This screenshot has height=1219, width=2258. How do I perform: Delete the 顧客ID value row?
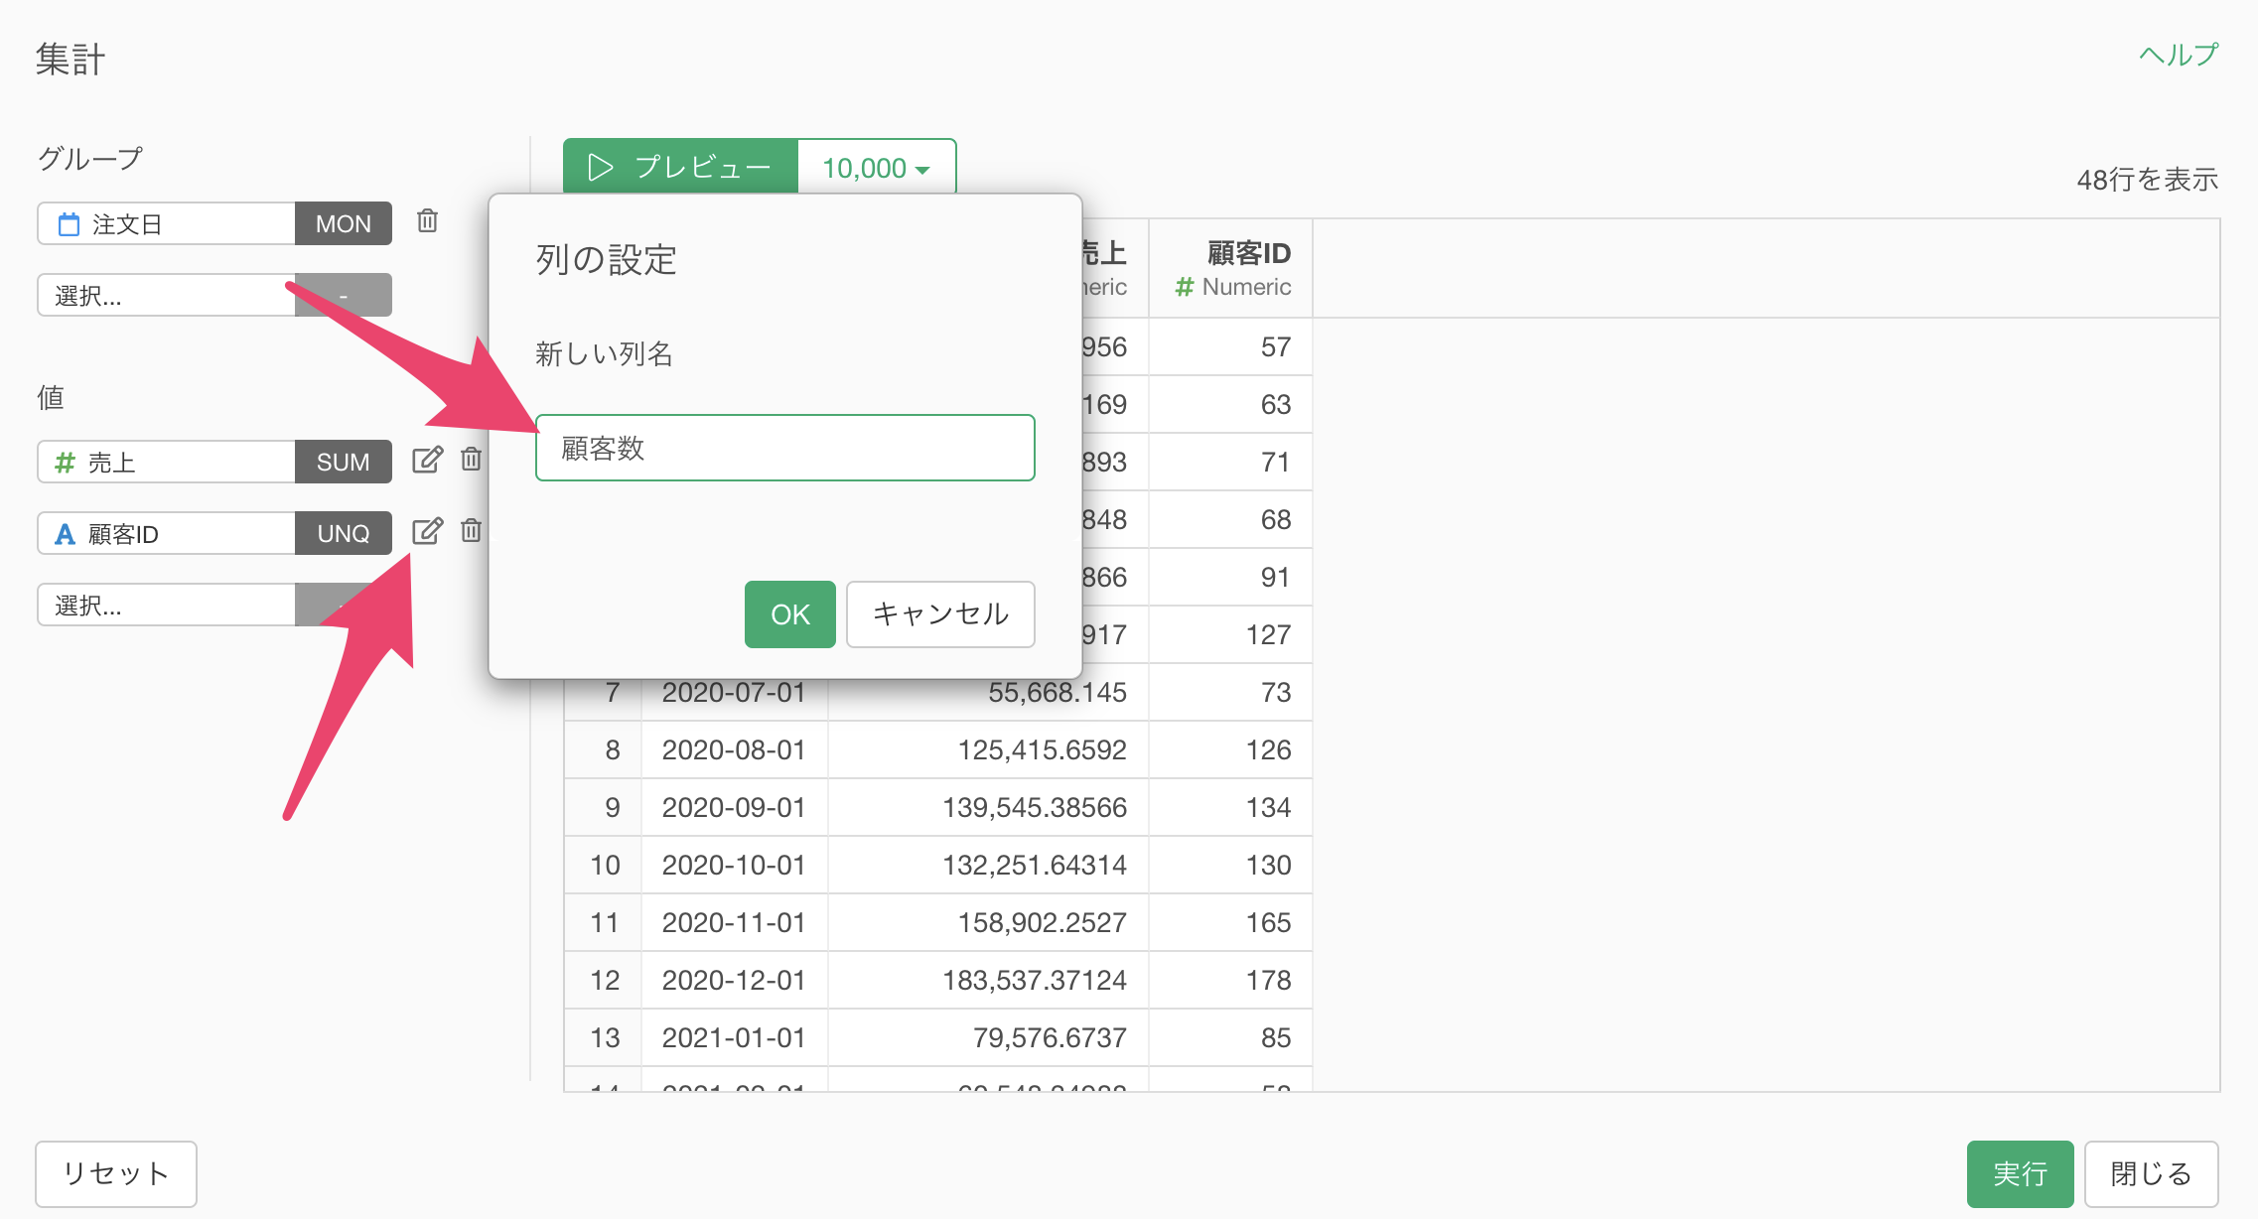(x=471, y=531)
